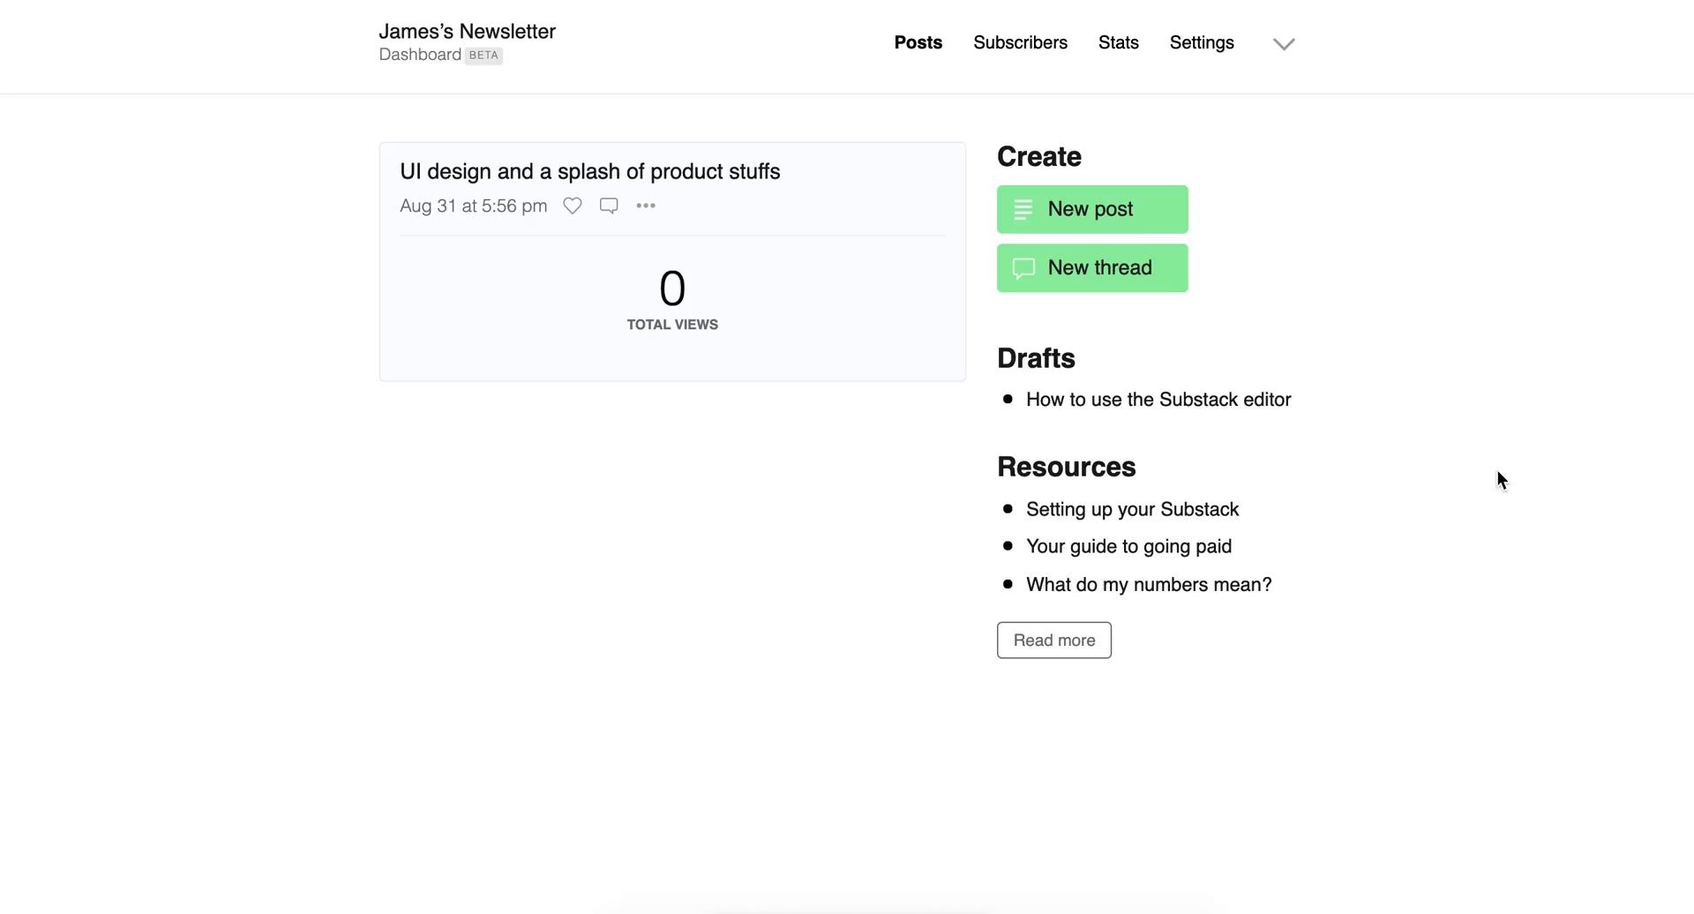
Task: Open post titled UI design and a splash of product stuffs
Action: (589, 171)
